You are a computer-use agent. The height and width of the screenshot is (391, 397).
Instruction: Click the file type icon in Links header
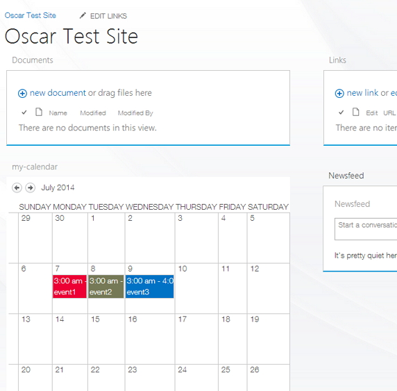click(x=356, y=112)
